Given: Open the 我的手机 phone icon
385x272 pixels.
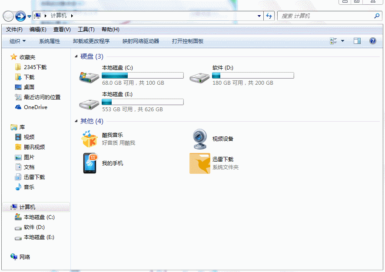Looking at the screenshot, I should [x=90, y=163].
